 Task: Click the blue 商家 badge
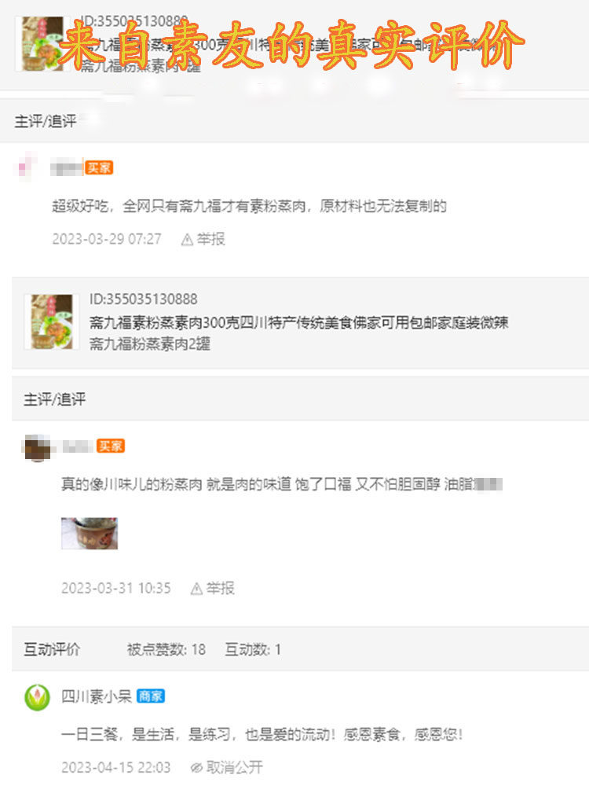point(151,696)
